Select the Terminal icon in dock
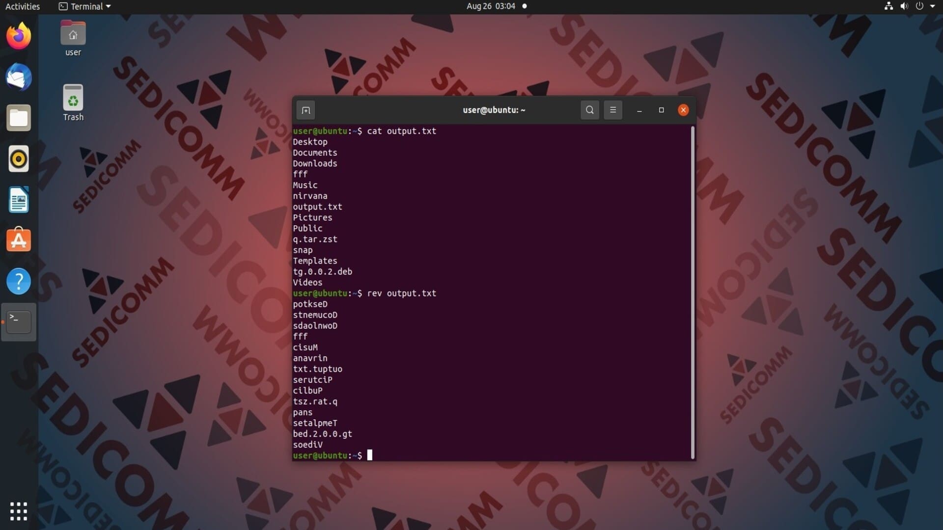The height and width of the screenshot is (530, 943). pos(19,322)
